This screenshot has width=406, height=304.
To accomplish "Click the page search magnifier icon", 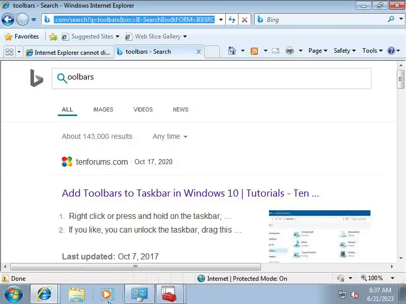I will 62,78.
